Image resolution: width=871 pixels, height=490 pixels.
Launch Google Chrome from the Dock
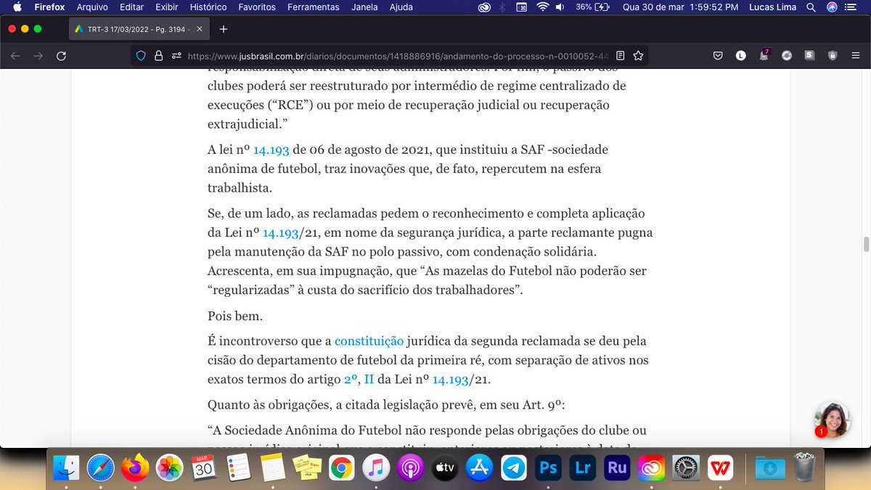click(341, 468)
